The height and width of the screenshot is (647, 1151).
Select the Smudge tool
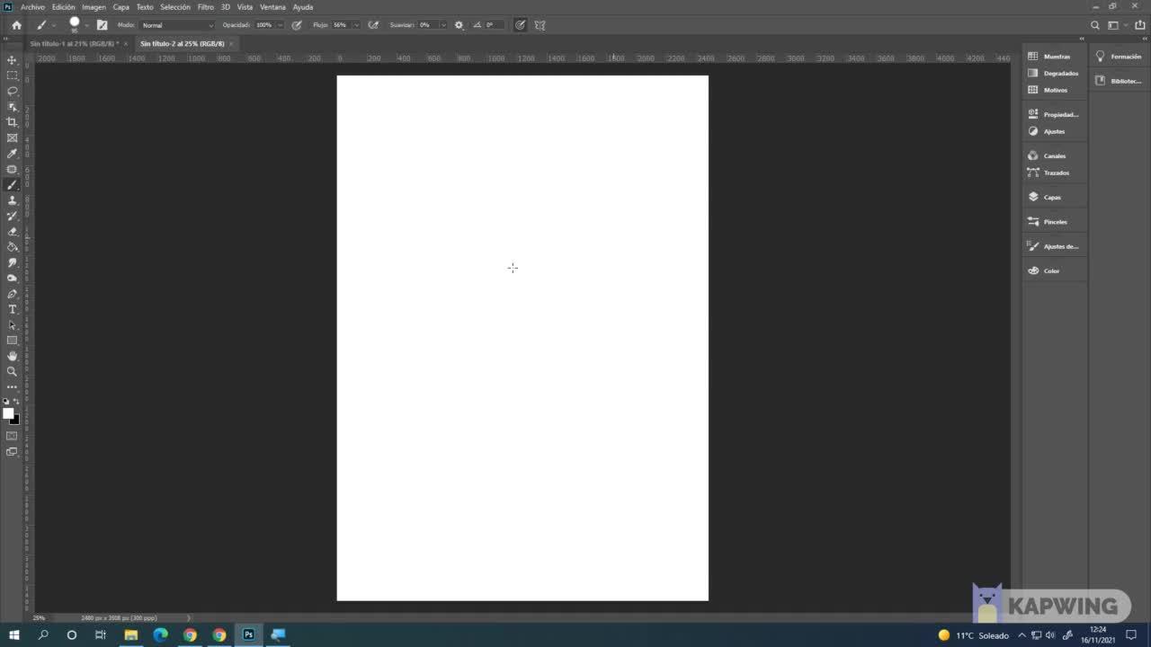[12, 262]
